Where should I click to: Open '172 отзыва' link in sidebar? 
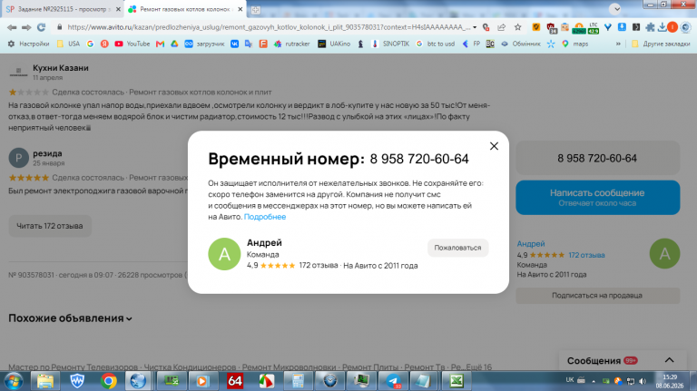coord(586,255)
